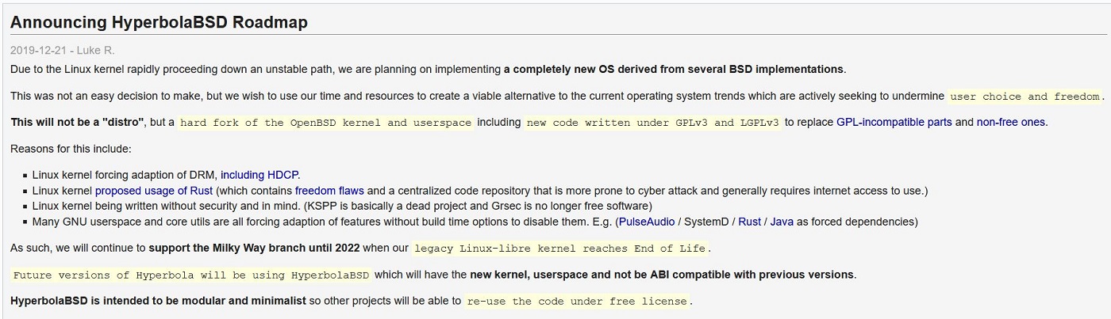The image size is (1111, 319).
Task: Click the 2019-12-21 Luke R. byline
Action: tap(62, 50)
